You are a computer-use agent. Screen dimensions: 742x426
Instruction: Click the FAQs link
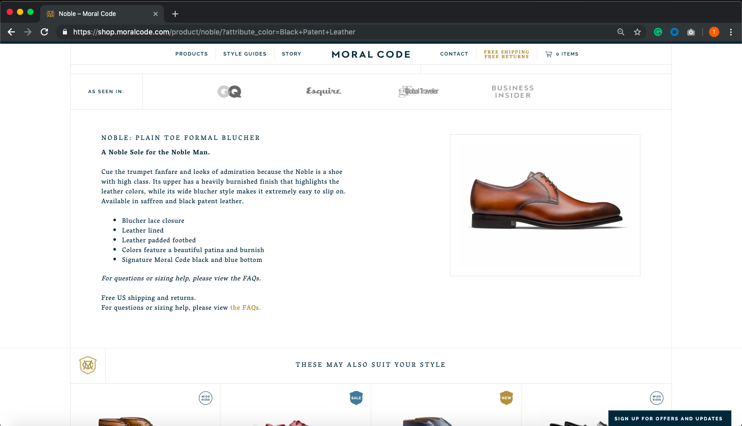point(245,307)
